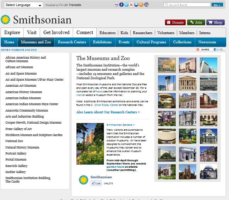Viewport: 229px width, 200px height.
Task: Open the Flickr icon in the top bar
Action: 116,5
